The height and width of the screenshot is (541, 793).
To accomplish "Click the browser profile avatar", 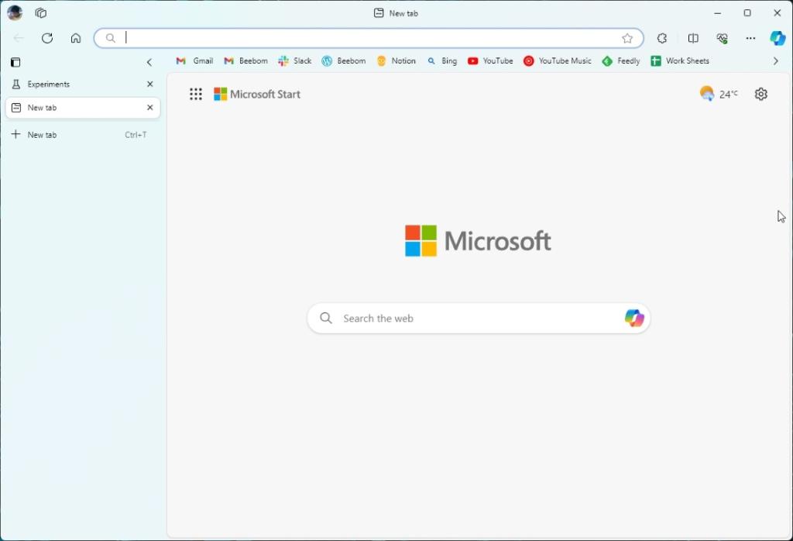I will click(x=15, y=12).
